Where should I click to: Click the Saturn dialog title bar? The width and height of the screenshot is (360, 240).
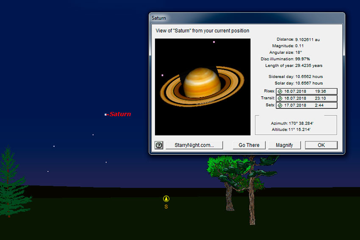(x=246, y=18)
